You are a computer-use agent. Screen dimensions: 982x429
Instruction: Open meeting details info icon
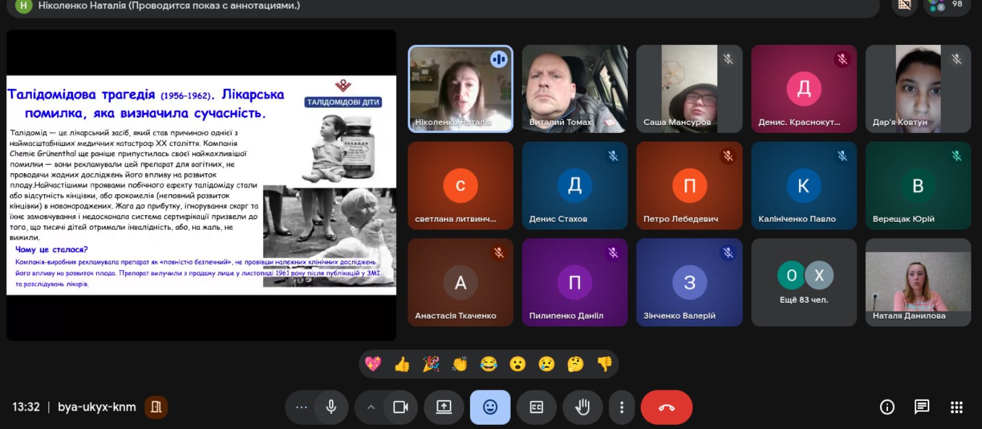(887, 407)
